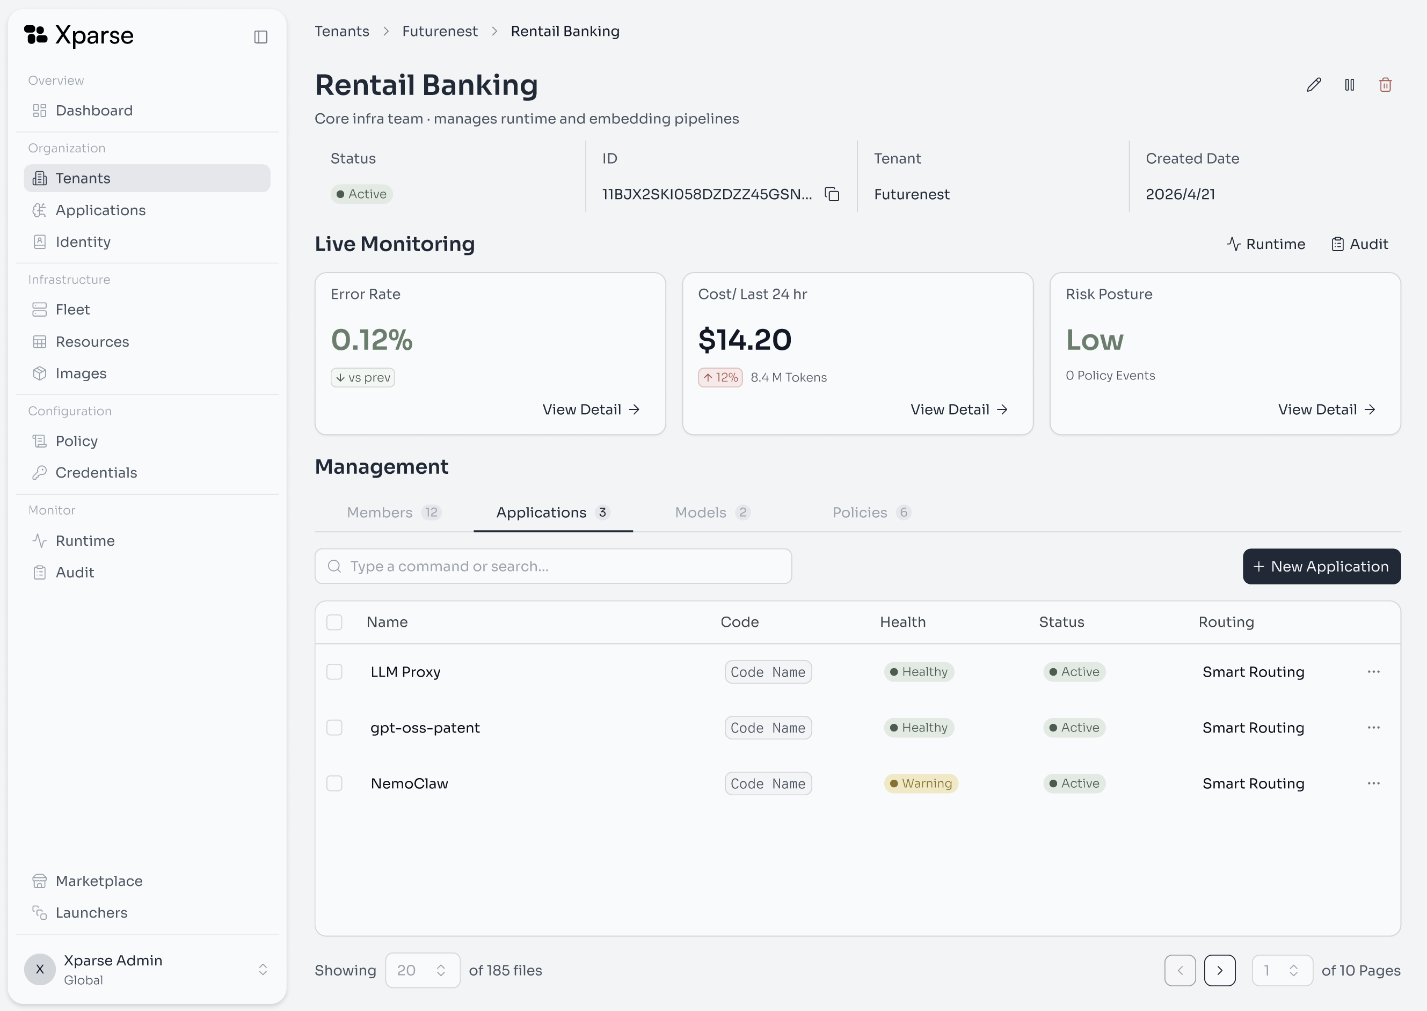Click the New Application button
The height and width of the screenshot is (1011, 1427).
pyautogui.click(x=1322, y=567)
